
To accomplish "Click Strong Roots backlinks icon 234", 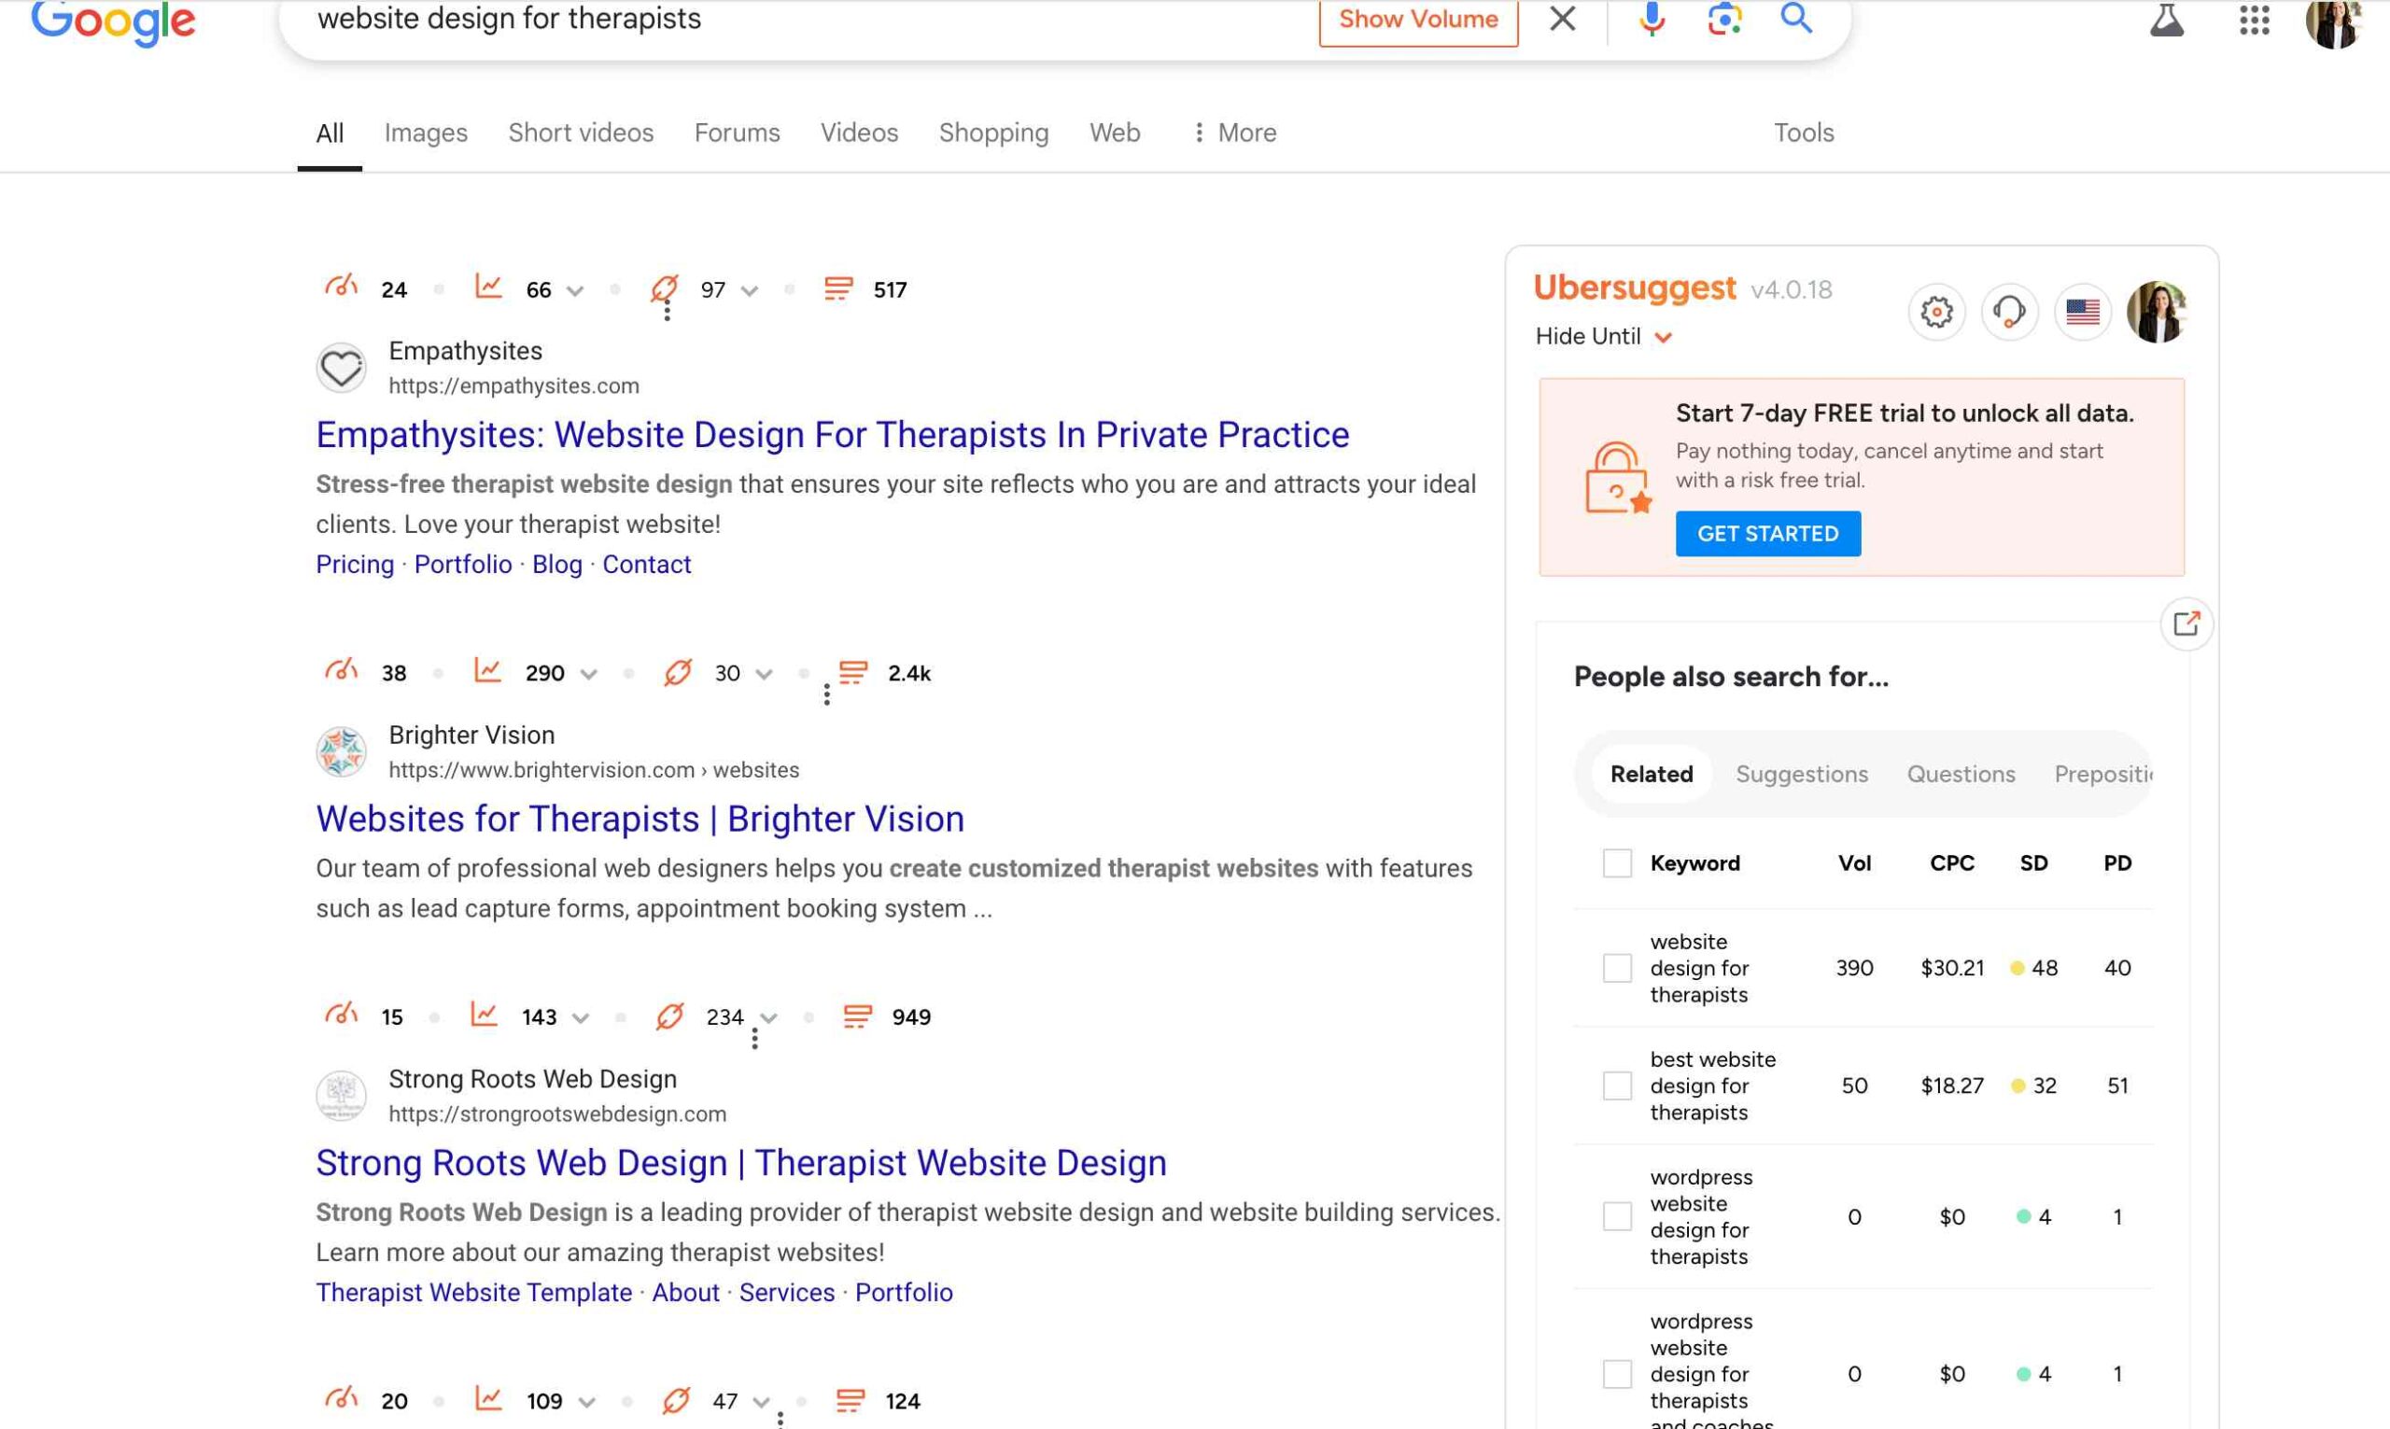I will (x=669, y=1016).
